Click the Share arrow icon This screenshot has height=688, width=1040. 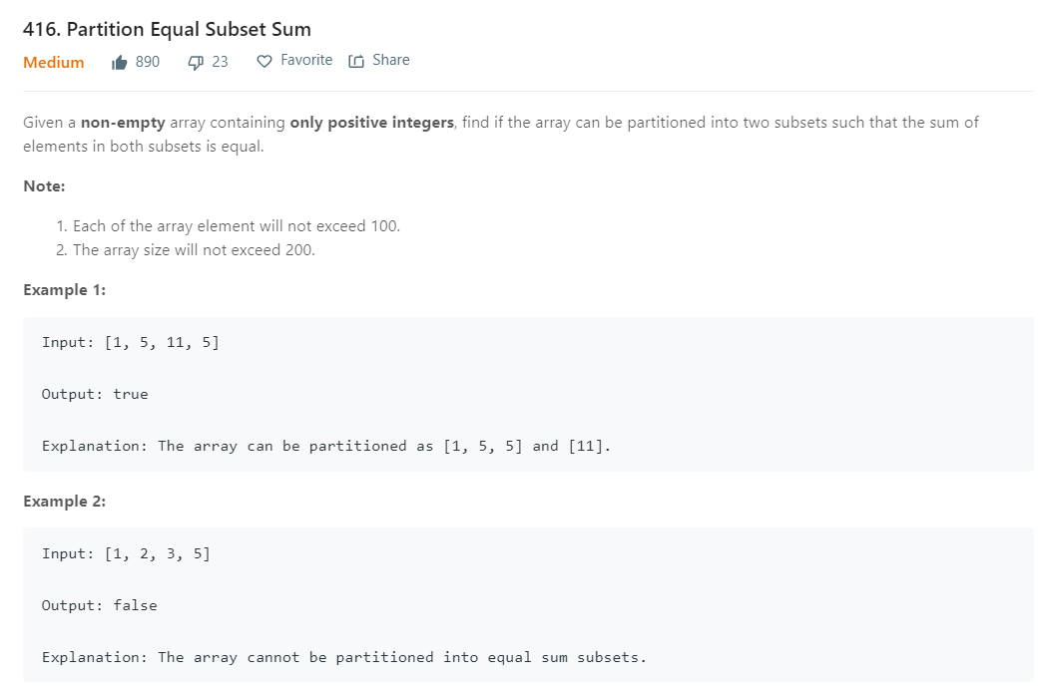pos(356,61)
